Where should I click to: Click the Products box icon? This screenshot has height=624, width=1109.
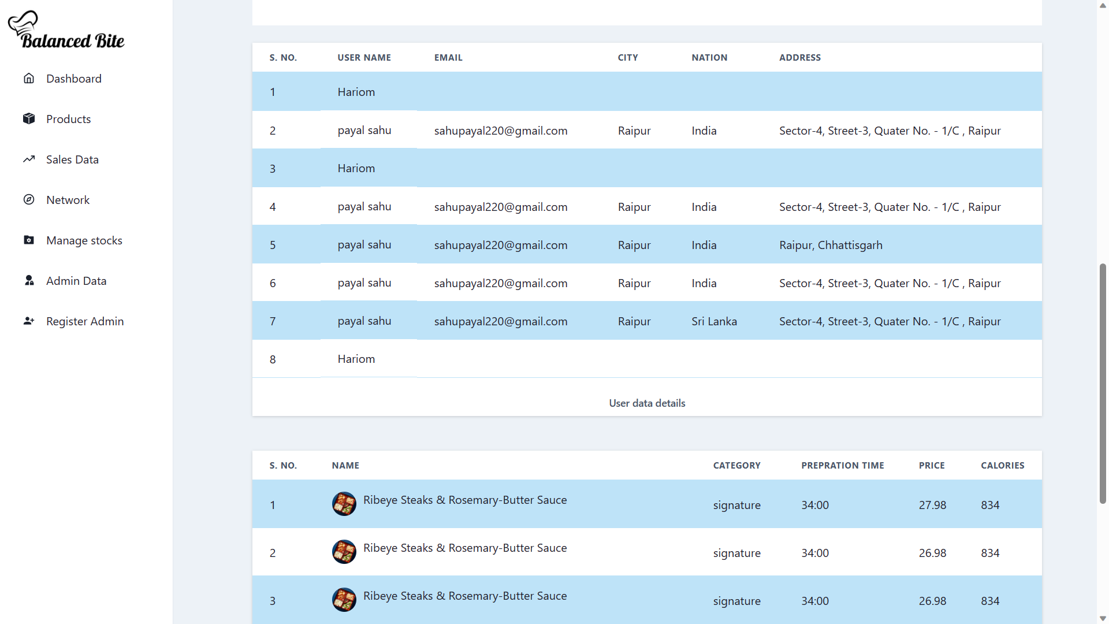(29, 118)
